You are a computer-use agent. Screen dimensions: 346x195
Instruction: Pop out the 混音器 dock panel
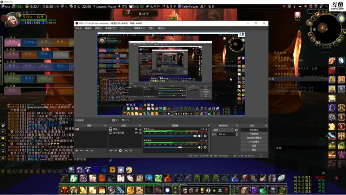pyautogui.click(x=208, y=126)
